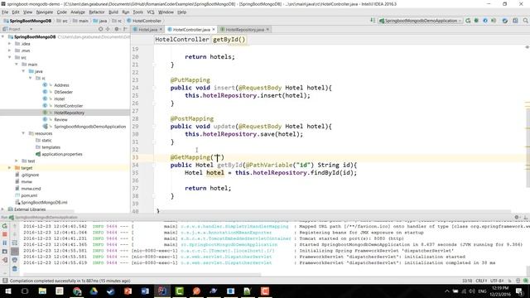Open the VCS menu
Screen dimensions: 530x298
click(x=151, y=12)
